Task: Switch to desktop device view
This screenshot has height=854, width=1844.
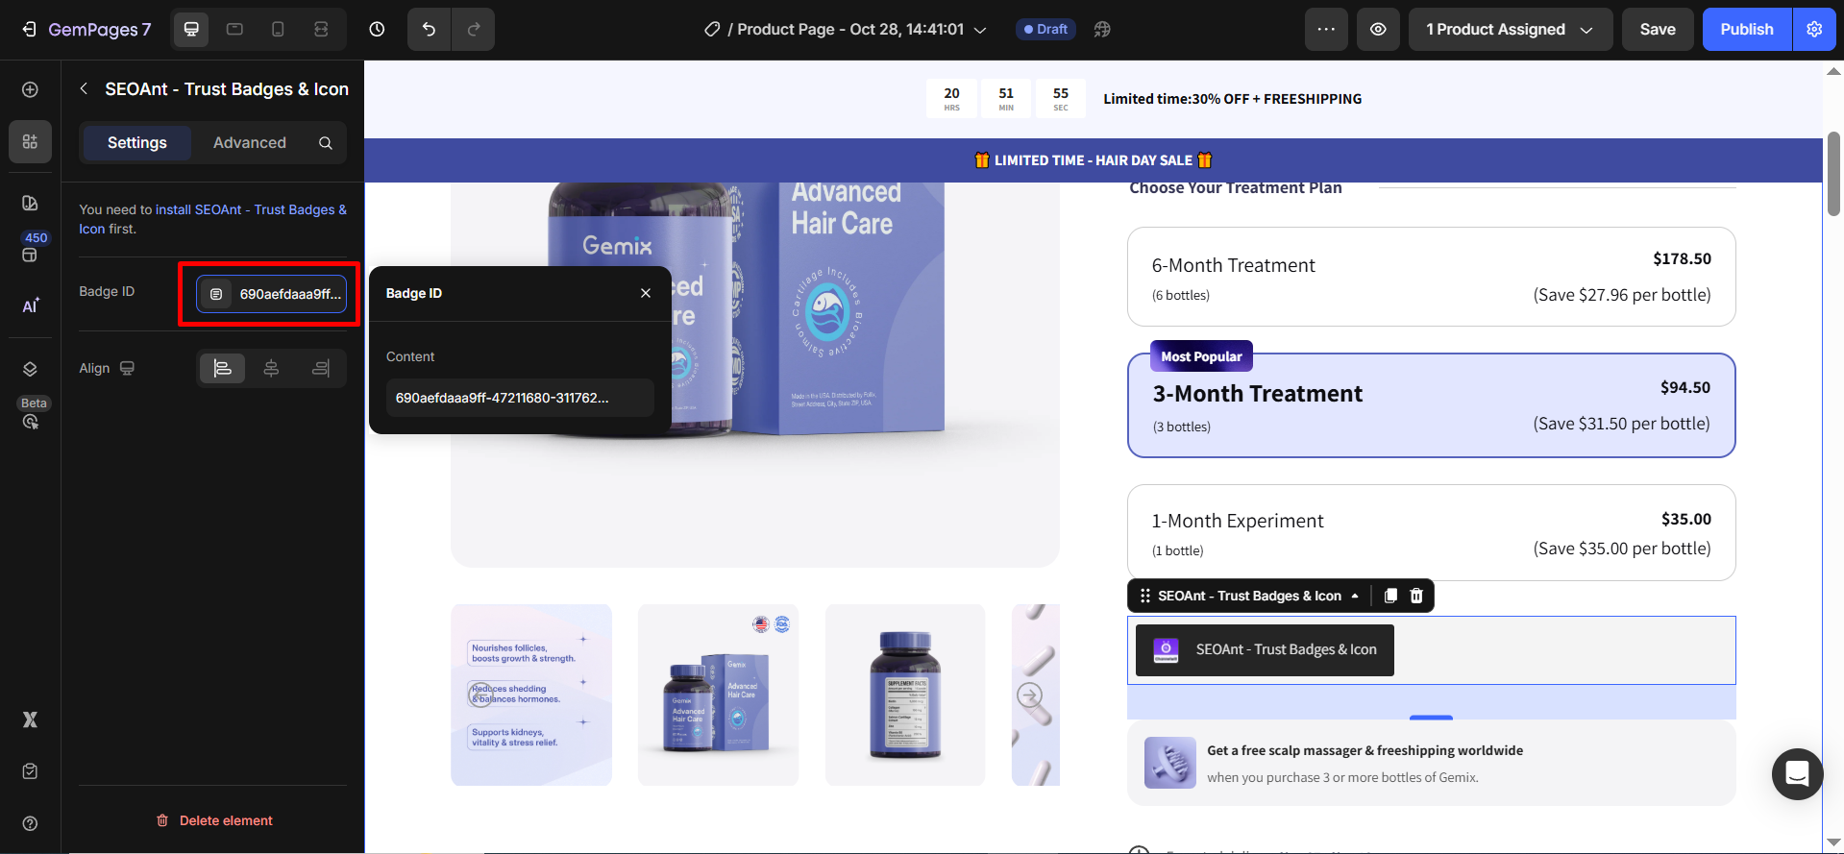Action: pos(191,30)
